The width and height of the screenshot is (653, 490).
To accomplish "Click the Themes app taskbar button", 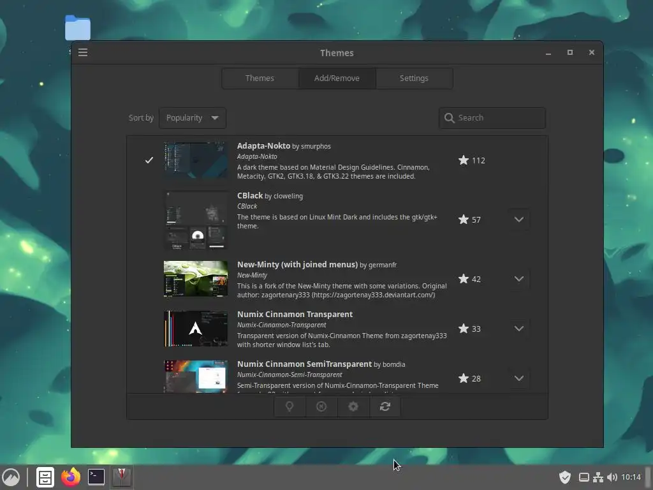I will pos(122,477).
